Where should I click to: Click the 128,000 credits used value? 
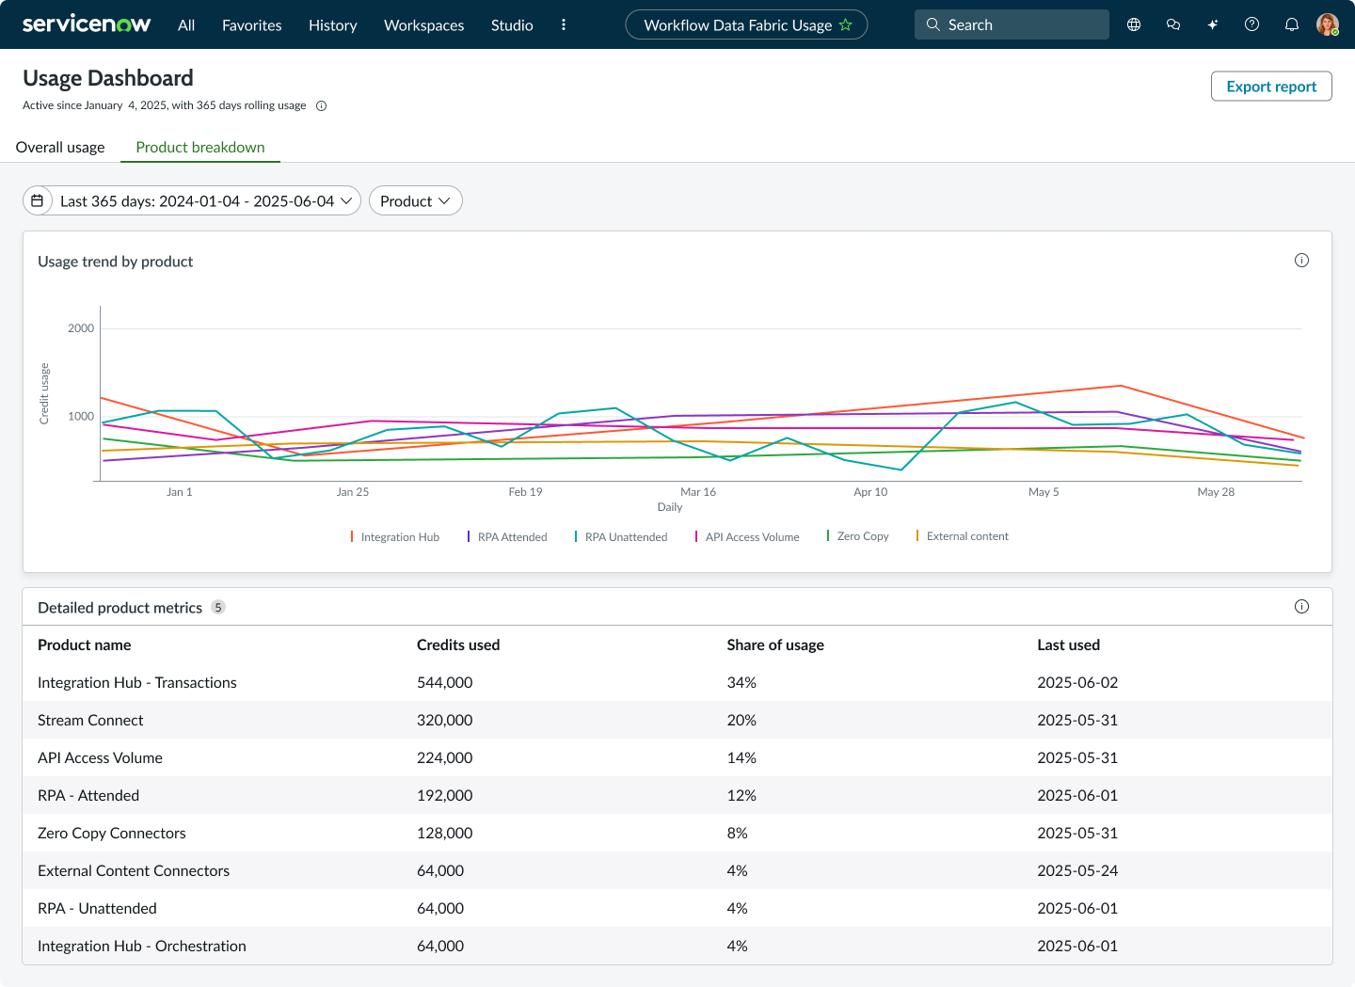(x=445, y=833)
